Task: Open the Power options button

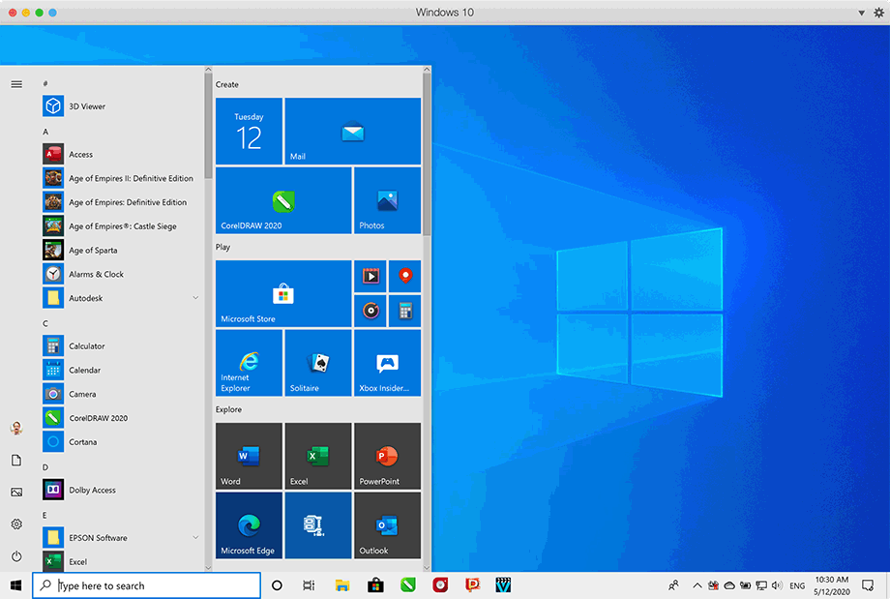Action: point(16,555)
